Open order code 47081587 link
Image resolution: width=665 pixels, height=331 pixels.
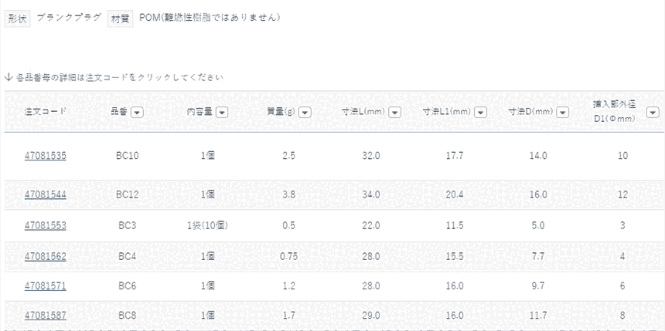click(46, 315)
